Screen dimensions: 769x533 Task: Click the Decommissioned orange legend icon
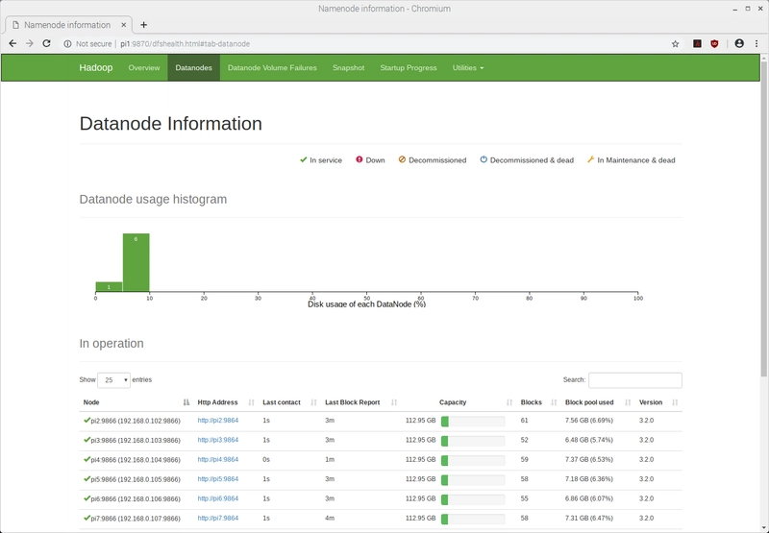(402, 159)
